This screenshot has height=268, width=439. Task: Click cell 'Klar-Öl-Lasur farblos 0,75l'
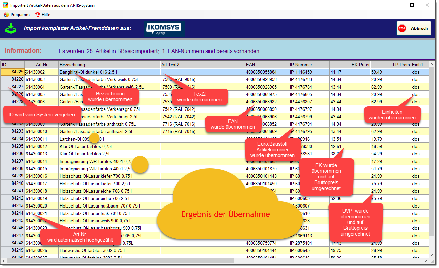click(x=109, y=146)
